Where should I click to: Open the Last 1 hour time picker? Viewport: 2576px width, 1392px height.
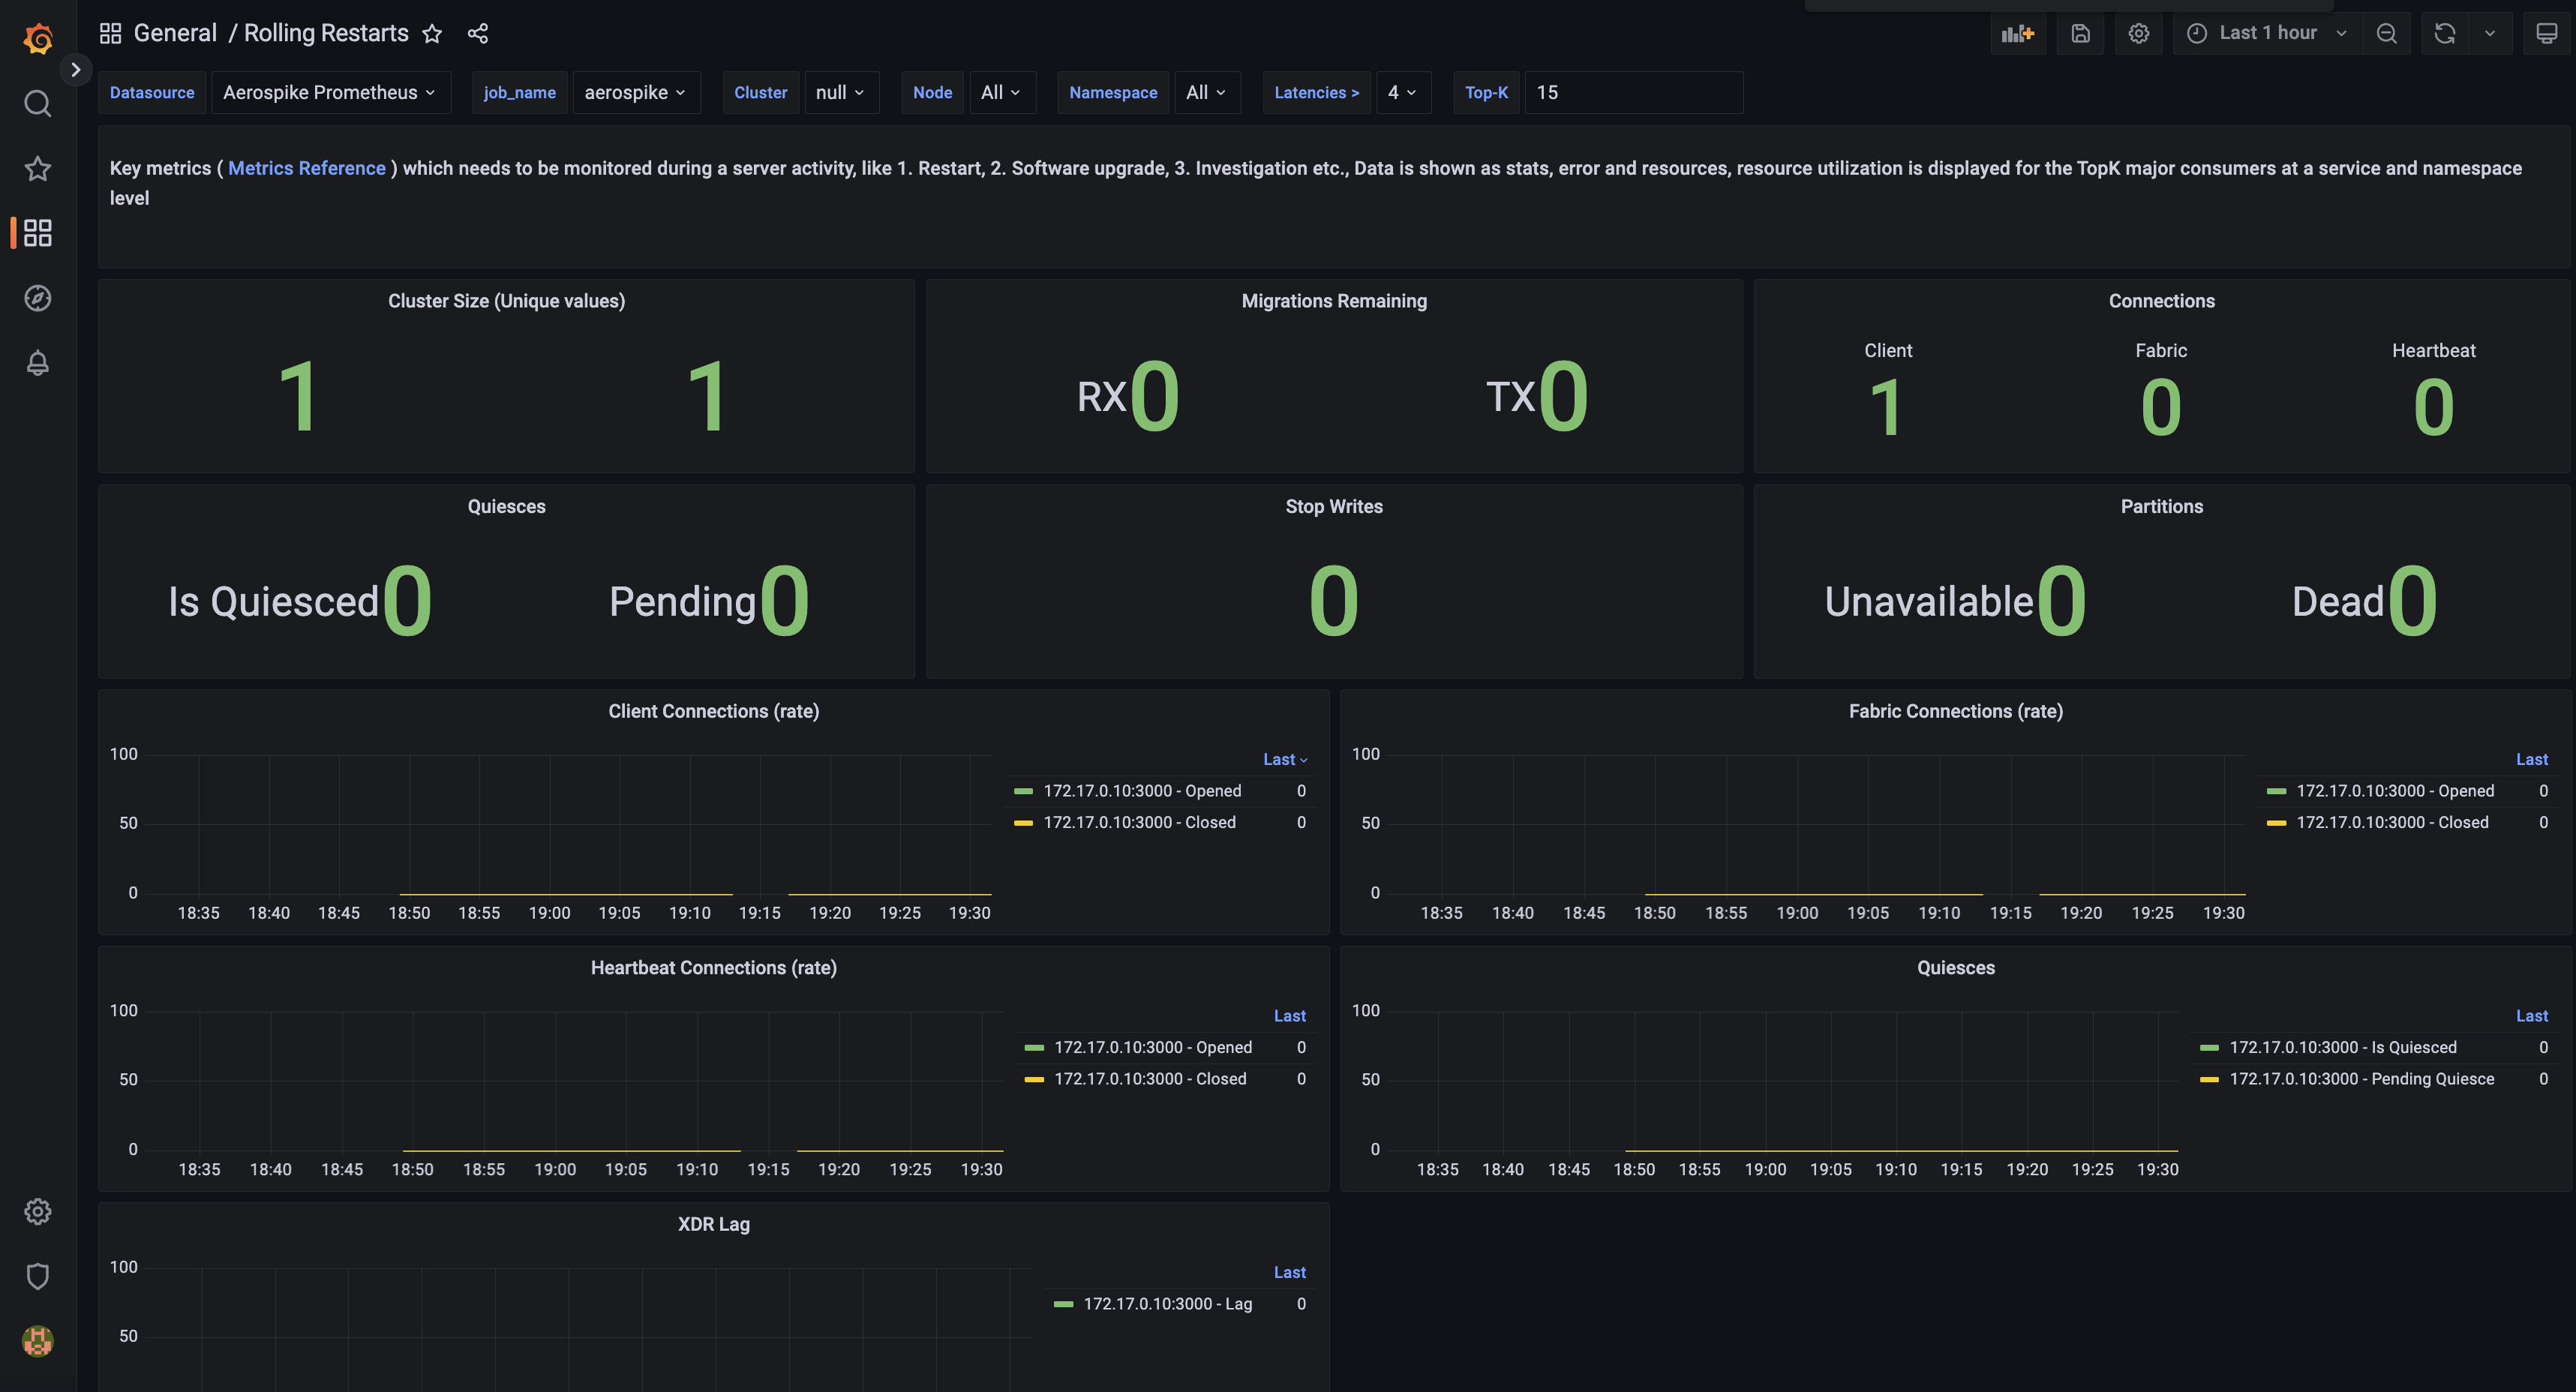2266,34
